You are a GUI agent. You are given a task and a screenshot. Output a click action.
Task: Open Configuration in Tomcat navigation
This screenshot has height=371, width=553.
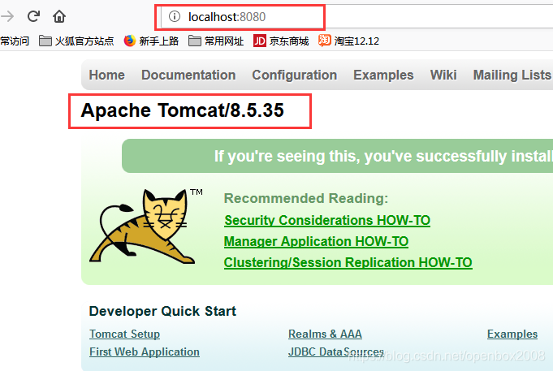pyautogui.click(x=295, y=75)
